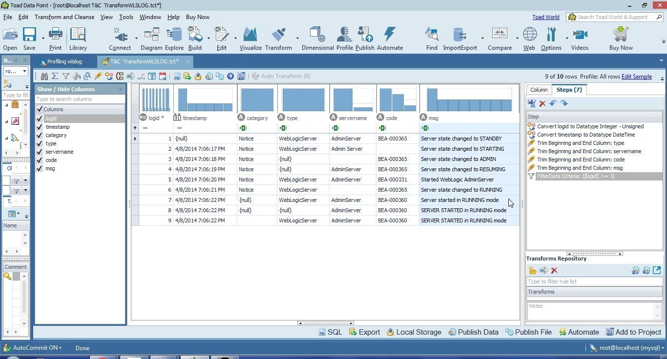Open the Options dropdown arrow

tap(567, 38)
